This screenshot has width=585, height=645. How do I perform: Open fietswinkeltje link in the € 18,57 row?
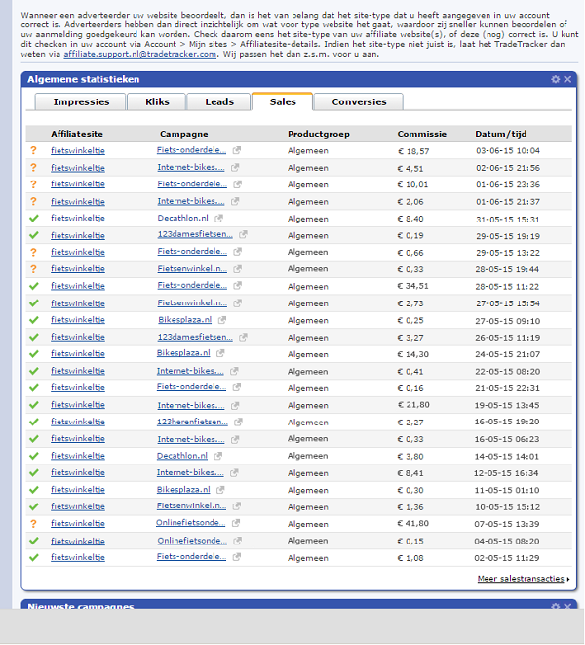(x=78, y=151)
